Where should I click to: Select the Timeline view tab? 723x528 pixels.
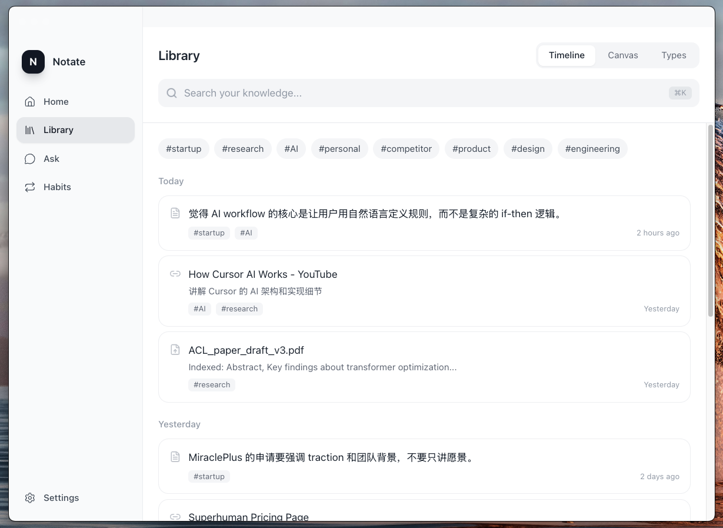[x=567, y=55]
